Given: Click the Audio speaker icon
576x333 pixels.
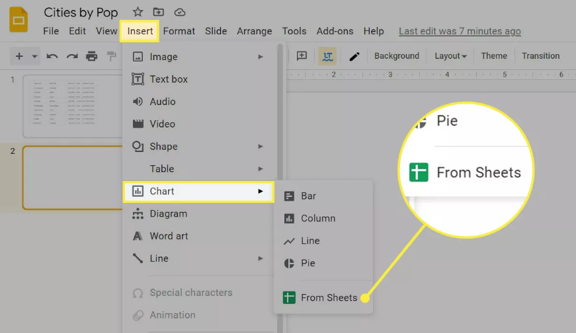Looking at the screenshot, I should click(x=138, y=101).
